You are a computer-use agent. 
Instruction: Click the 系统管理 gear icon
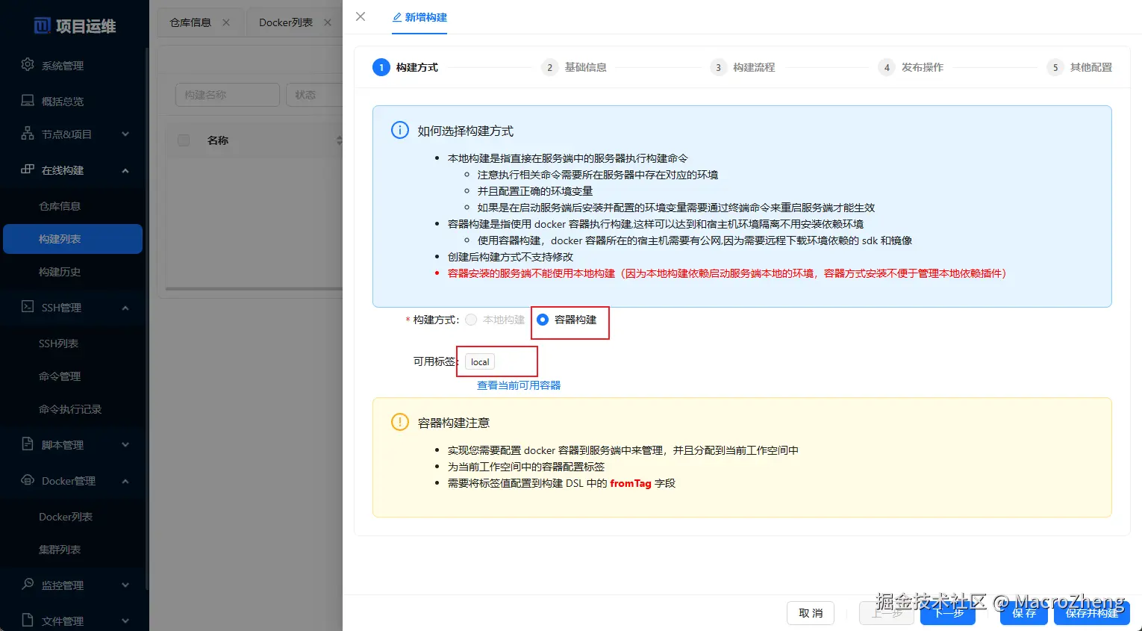tap(28, 65)
